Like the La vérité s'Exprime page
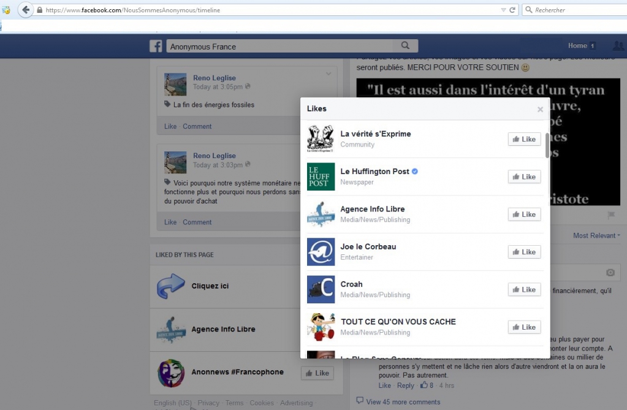This screenshot has height=410, width=627. (x=524, y=139)
